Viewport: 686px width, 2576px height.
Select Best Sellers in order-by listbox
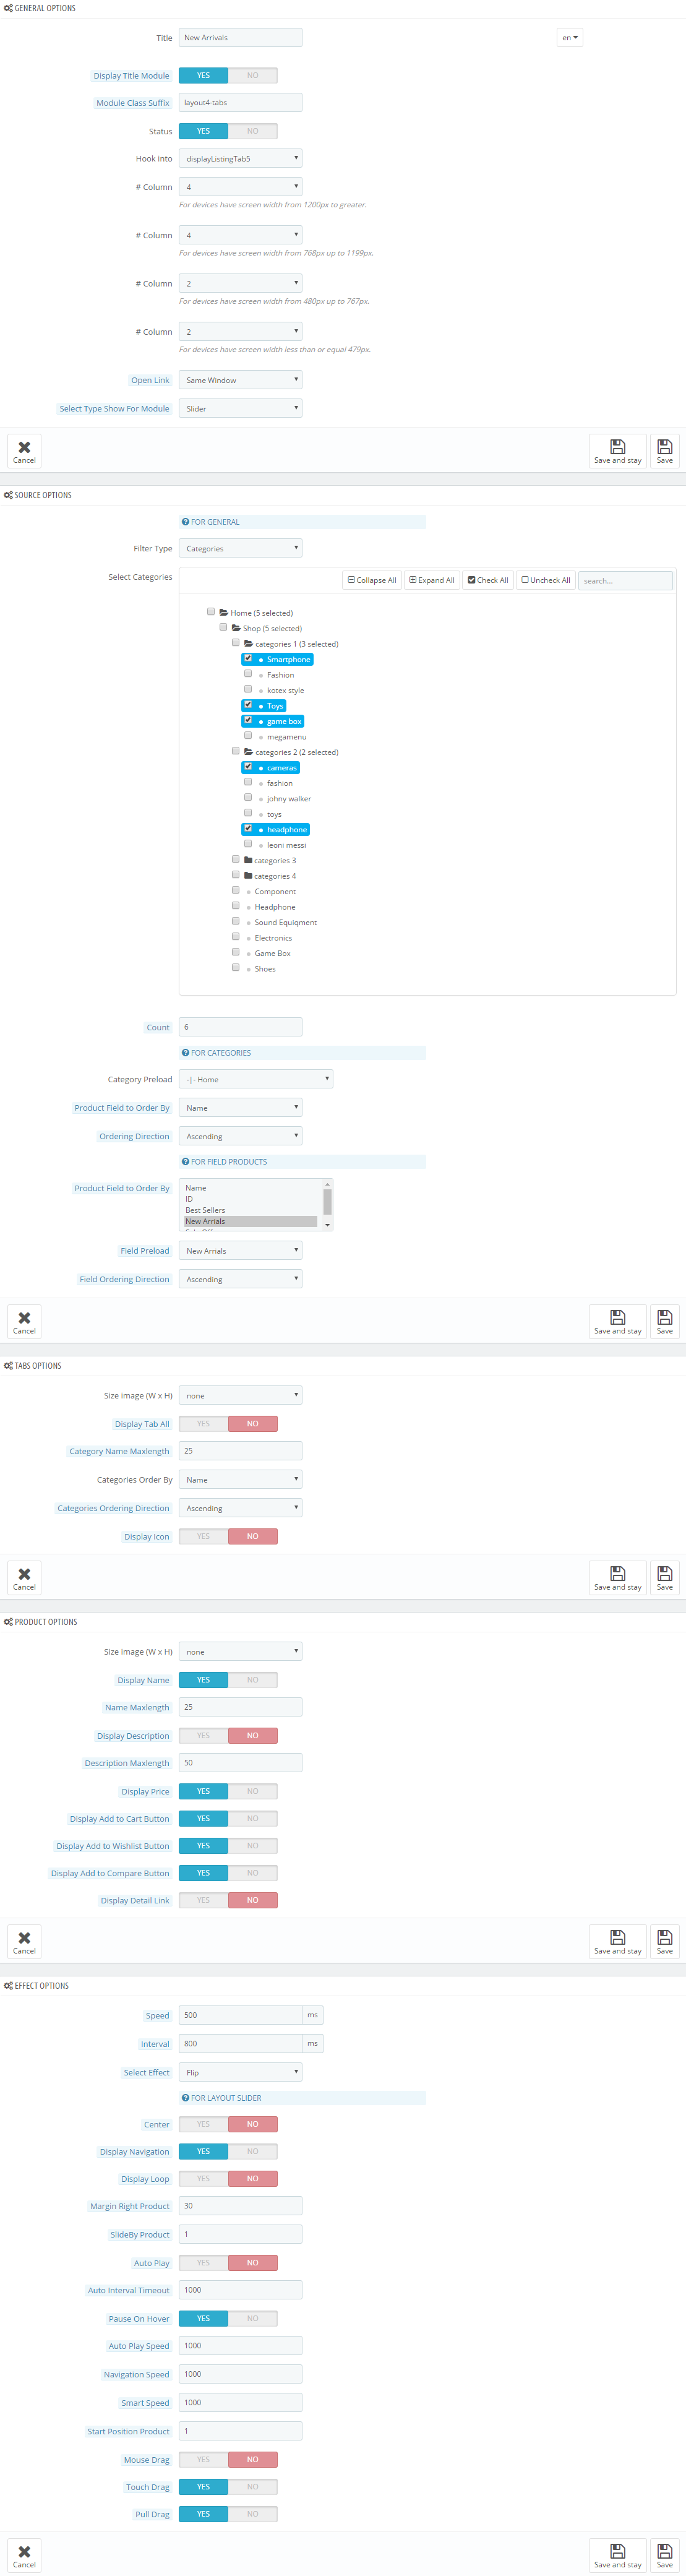pyautogui.click(x=250, y=1210)
